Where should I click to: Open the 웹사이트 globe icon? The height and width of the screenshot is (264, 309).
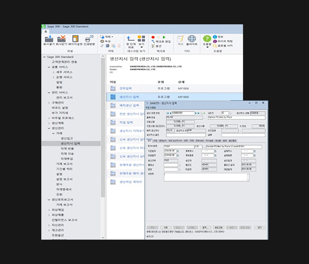192,39
